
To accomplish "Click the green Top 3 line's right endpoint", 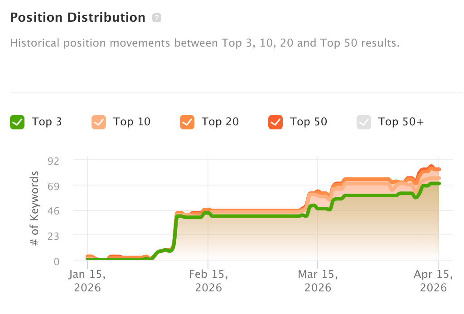I will pos(439,183).
